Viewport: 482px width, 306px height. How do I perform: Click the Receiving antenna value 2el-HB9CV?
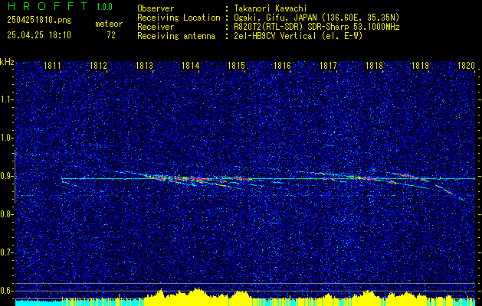pyautogui.click(x=257, y=36)
